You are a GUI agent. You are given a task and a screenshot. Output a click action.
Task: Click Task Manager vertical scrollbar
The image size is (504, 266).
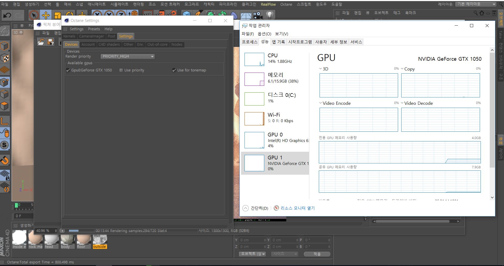pos(492,110)
